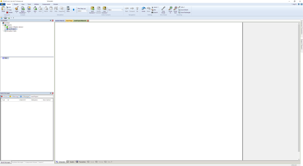Click the Clean icon in the ribbon
The height and width of the screenshot is (166, 303).
(17, 9)
